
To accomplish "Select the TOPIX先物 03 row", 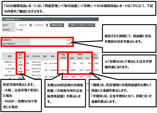I will (50, 70).
